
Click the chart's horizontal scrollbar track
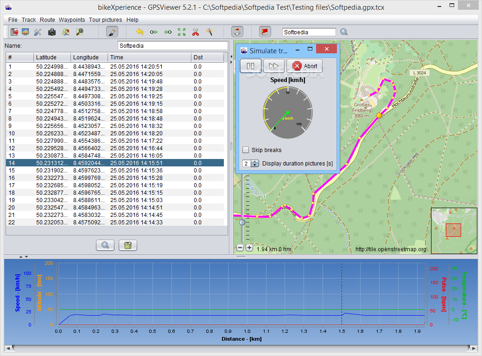click(241, 348)
